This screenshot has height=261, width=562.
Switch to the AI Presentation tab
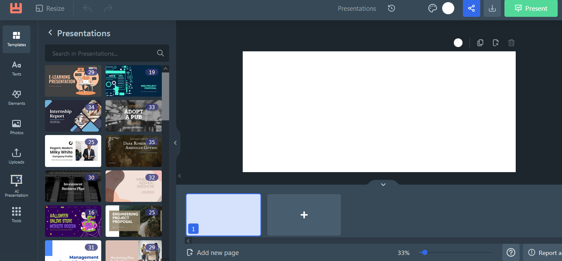click(x=16, y=186)
